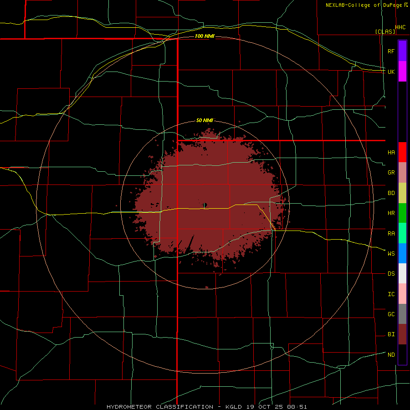Click the RF purple legend swatch

402,51
